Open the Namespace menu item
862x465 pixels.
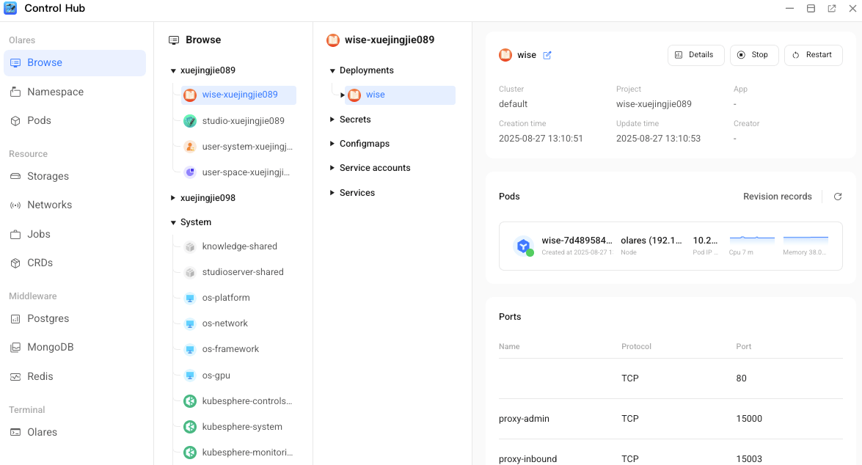coord(55,92)
